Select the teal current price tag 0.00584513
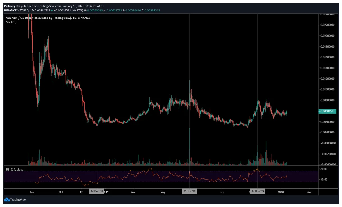342x207 pixels. coord(327,111)
